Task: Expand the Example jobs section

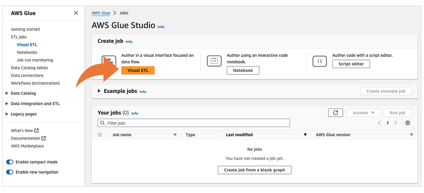Action: 99,91
